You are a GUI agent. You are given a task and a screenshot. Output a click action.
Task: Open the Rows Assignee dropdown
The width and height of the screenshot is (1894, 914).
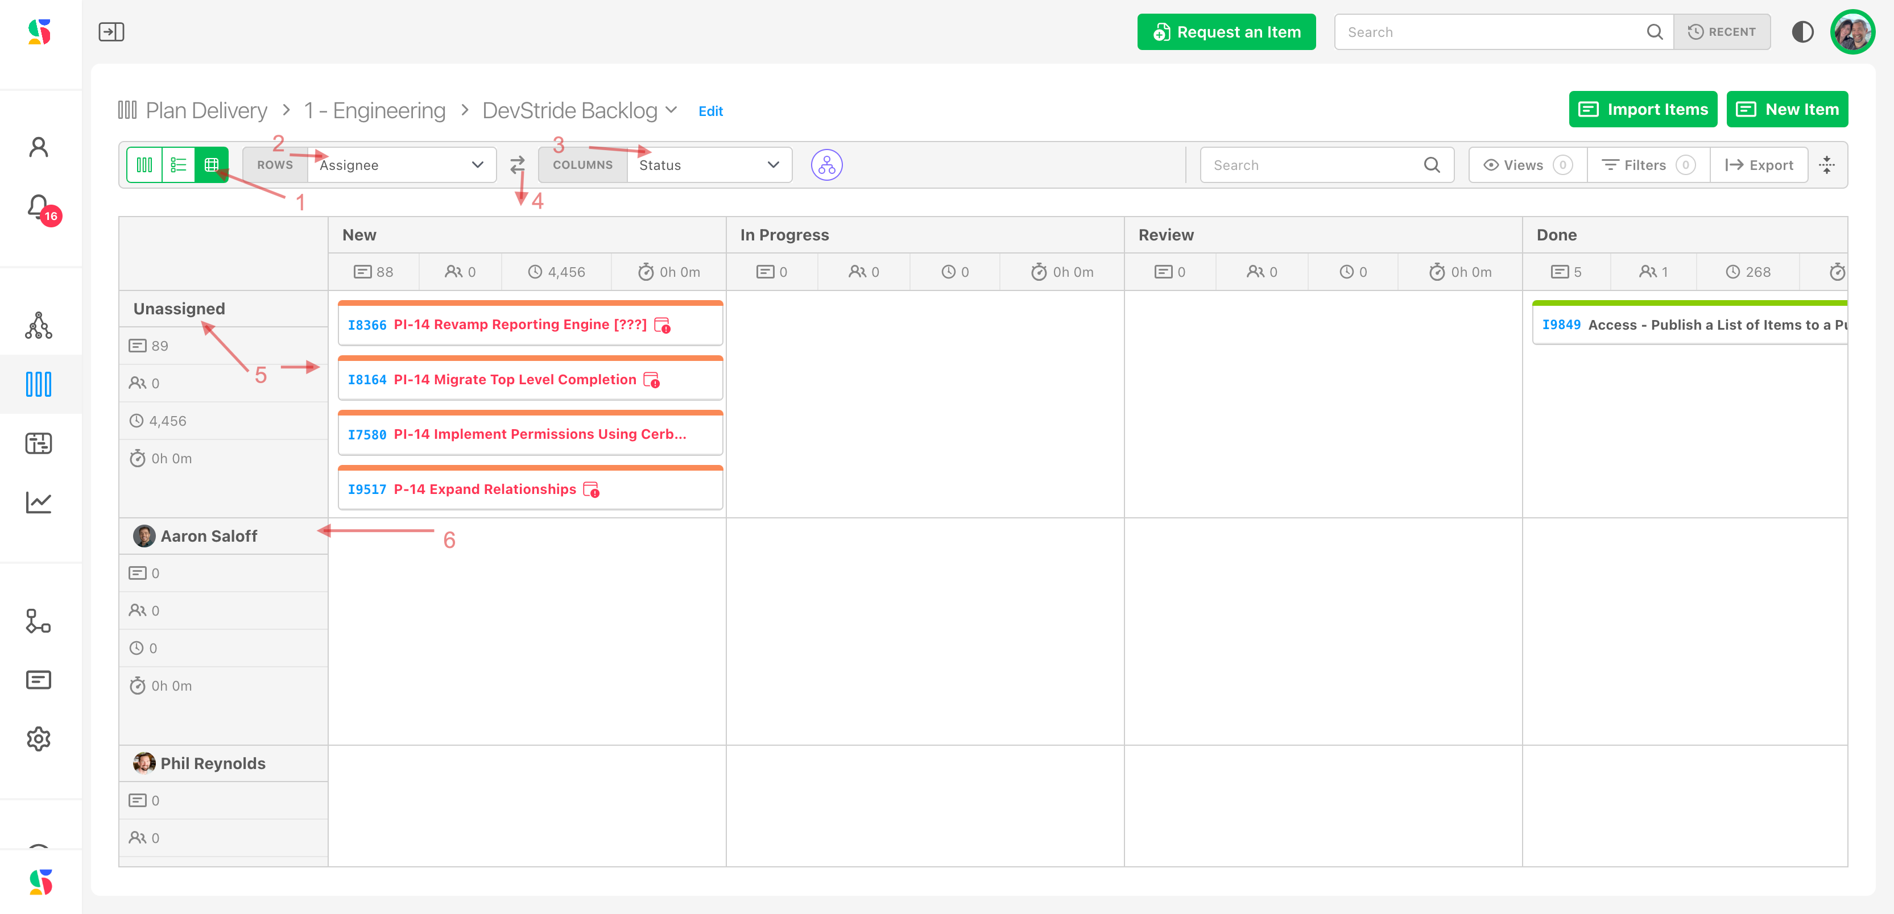click(402, 165)
